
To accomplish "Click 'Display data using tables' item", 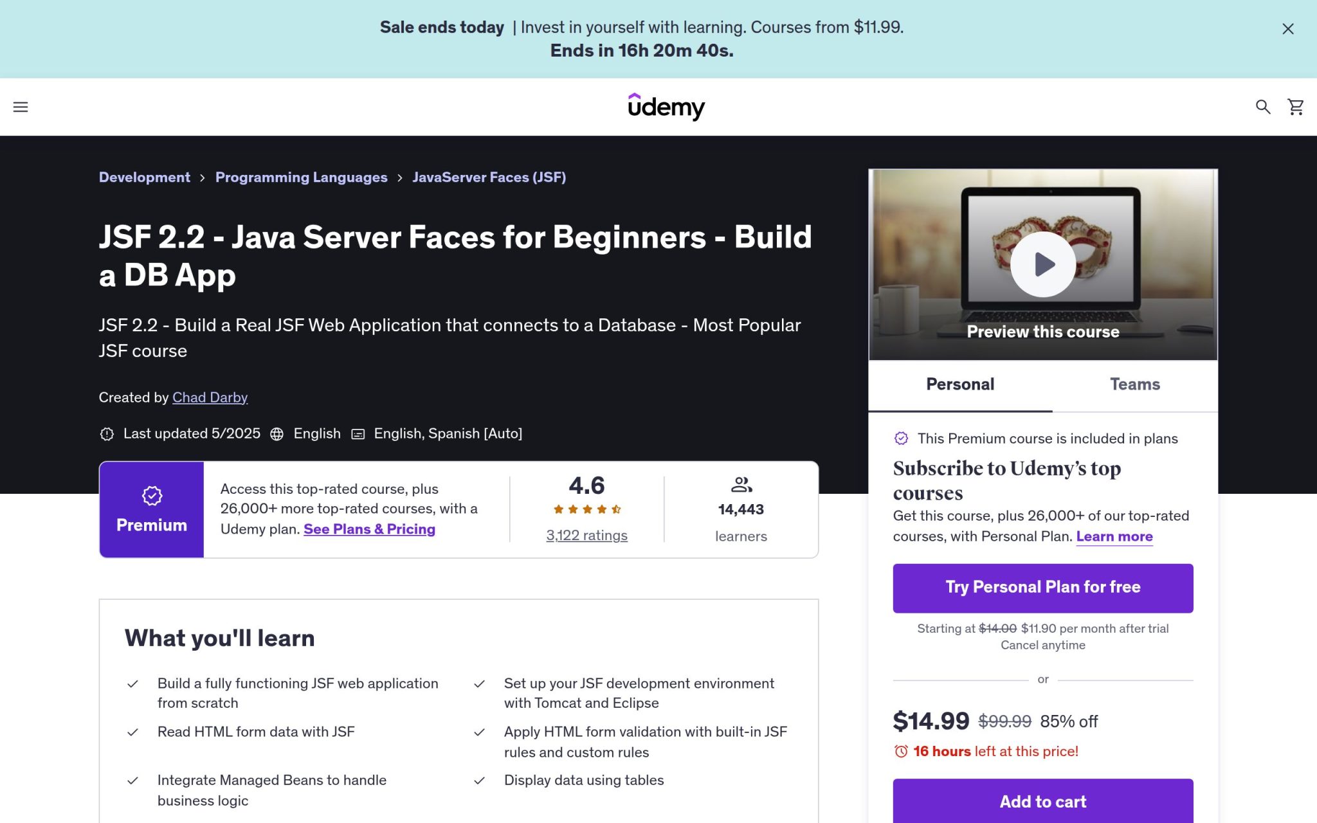I will 584,780.
